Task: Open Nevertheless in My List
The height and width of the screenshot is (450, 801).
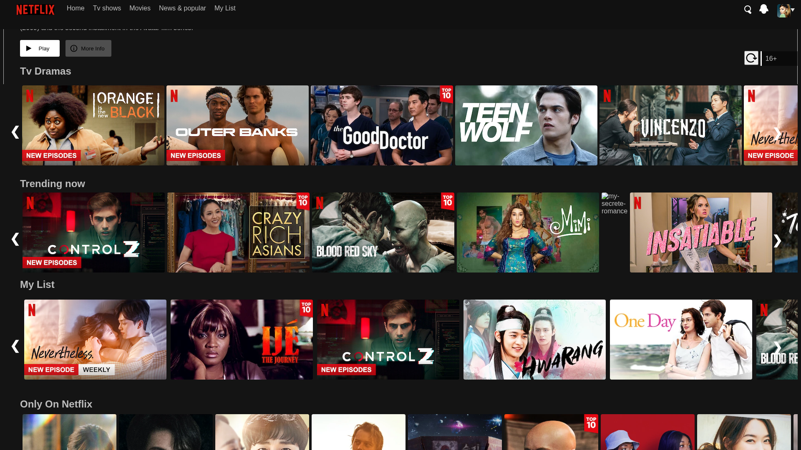Action: tap(95, 340)
